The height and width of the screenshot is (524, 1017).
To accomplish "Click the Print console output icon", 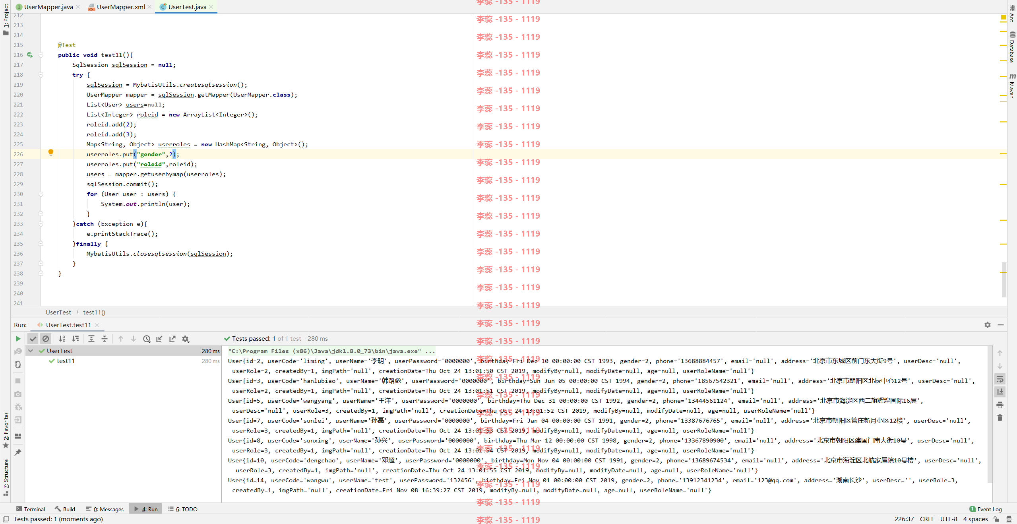I will tap(1000, 405).
